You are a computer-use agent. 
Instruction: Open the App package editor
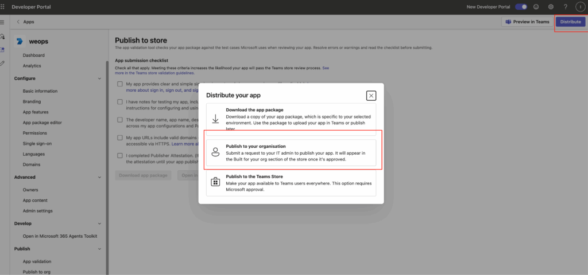click(42, 123)
